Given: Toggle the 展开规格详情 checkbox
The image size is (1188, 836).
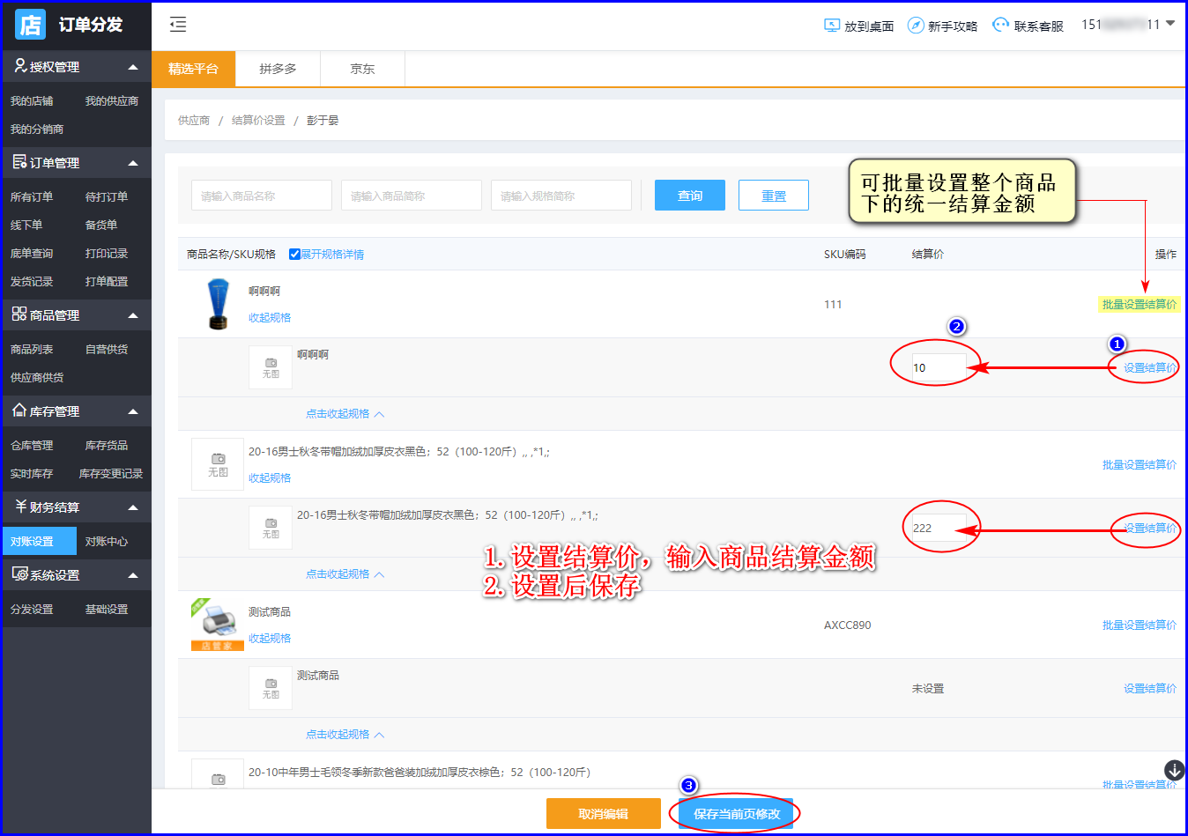Looking at the screenshot, I should point(294,255).
